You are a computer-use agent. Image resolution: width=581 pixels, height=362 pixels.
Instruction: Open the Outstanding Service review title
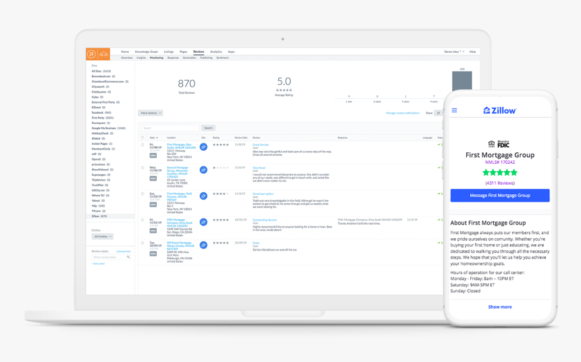tap(265, 220)
